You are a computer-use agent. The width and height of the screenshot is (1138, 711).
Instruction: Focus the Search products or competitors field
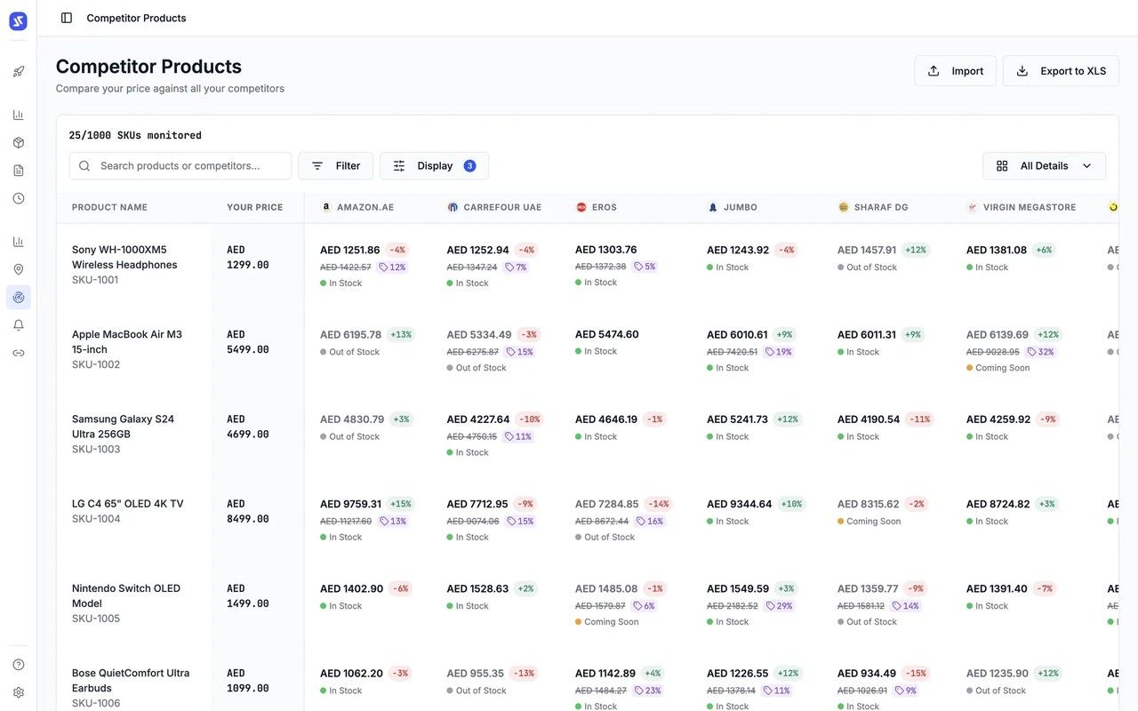(180, 165)
